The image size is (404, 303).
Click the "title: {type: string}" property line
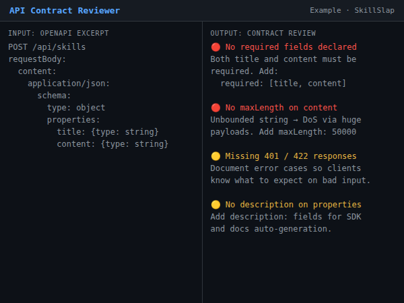coord(108,132)
